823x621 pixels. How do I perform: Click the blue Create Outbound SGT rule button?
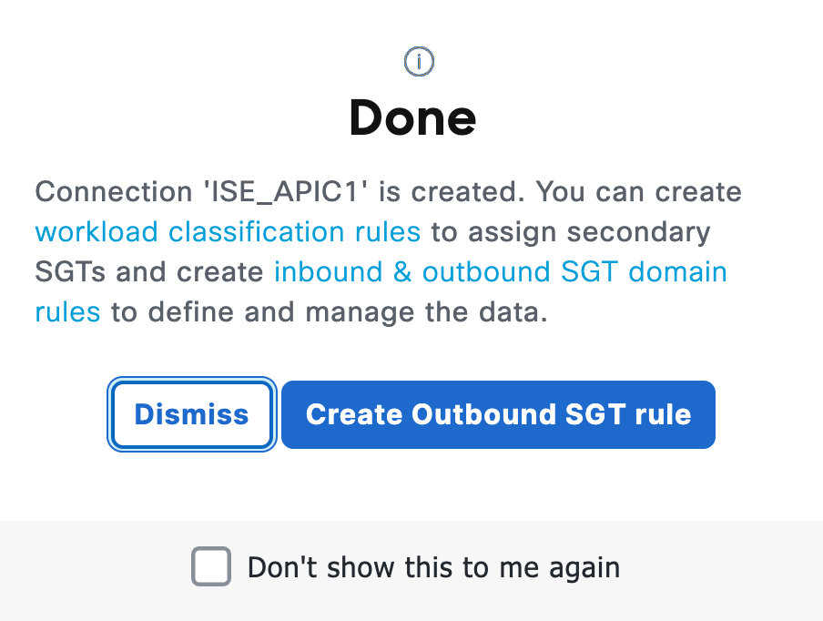(x=498, y=414)
